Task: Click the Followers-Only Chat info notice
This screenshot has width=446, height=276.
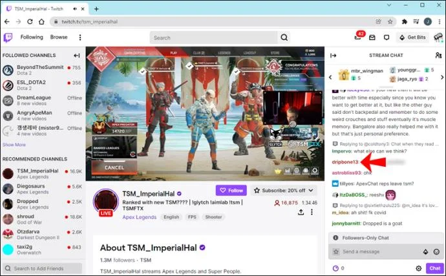Action: coord(386,238)
